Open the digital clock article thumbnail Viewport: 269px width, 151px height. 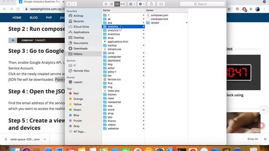click(243, 73)
